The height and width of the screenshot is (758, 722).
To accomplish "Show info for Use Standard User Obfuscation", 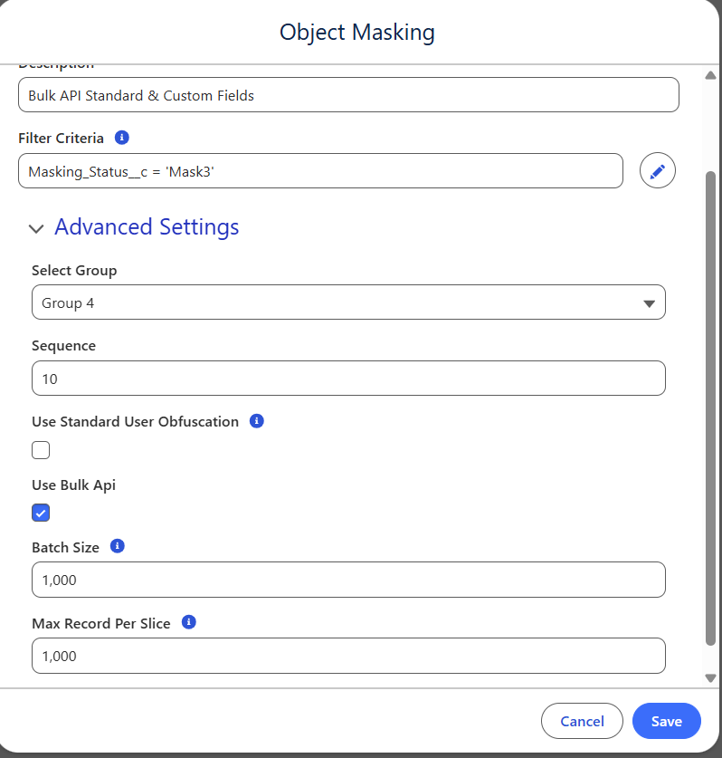I will [x=256, y=421].
